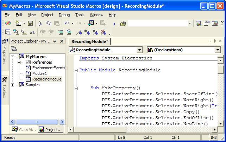Open the View menu
Viewport: 226px width, 142px height.
(x=32, y=15)
